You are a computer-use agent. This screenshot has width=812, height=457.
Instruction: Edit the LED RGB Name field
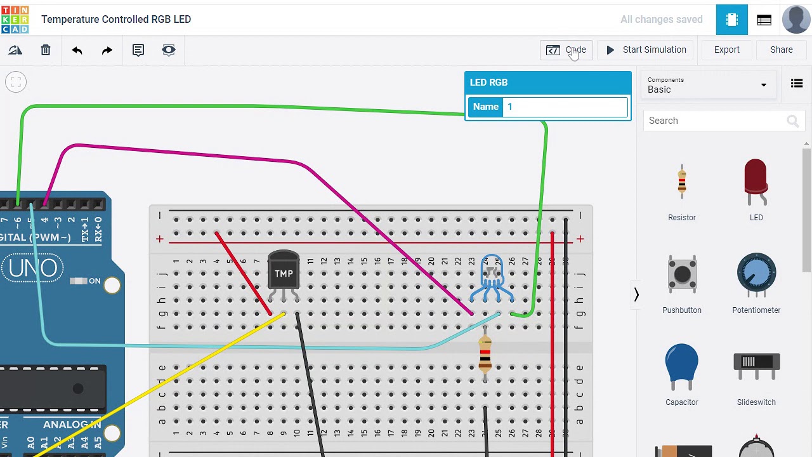(x=565, y=107)
